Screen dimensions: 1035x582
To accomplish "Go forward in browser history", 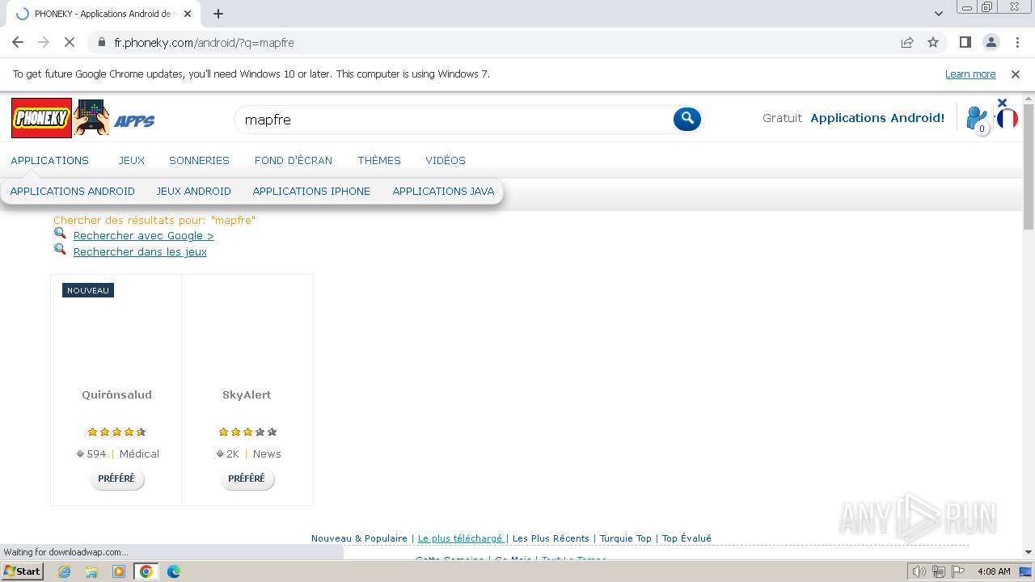I will pos(44,42).
